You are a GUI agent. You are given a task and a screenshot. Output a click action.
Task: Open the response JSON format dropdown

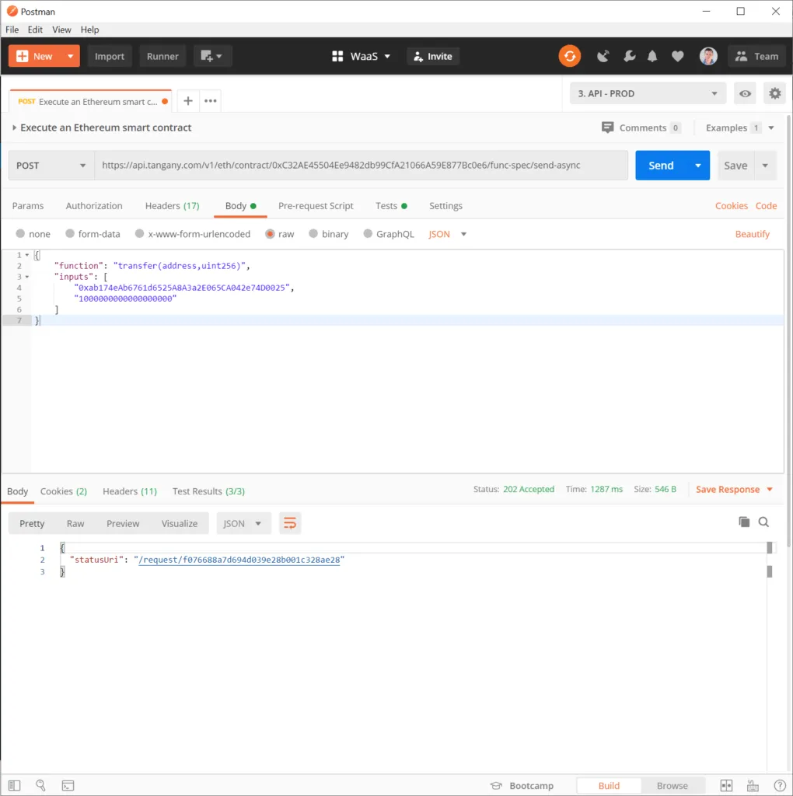243,523
